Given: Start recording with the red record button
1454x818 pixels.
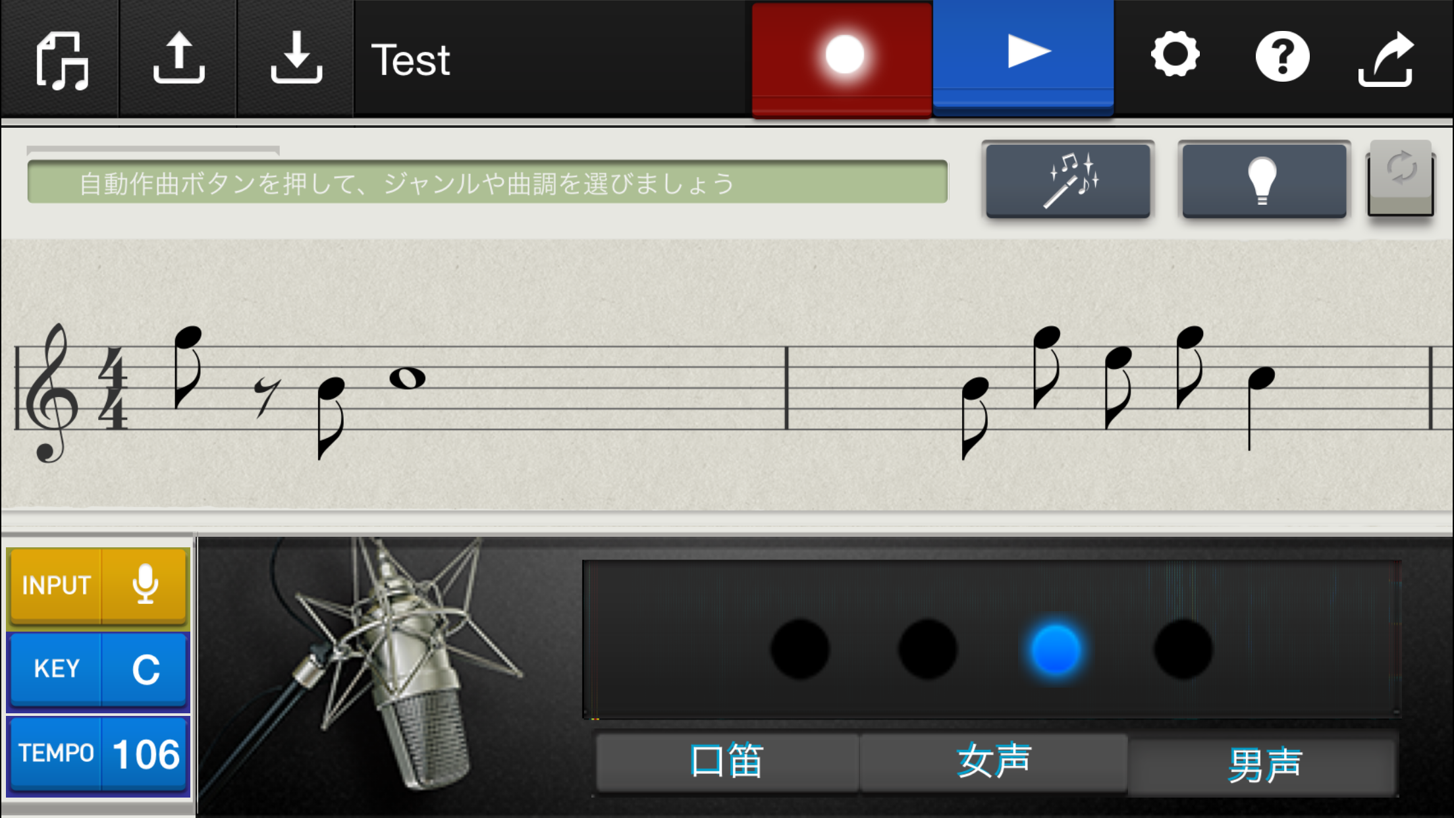Looking at the screenshot, I should (x=842, y=59).
